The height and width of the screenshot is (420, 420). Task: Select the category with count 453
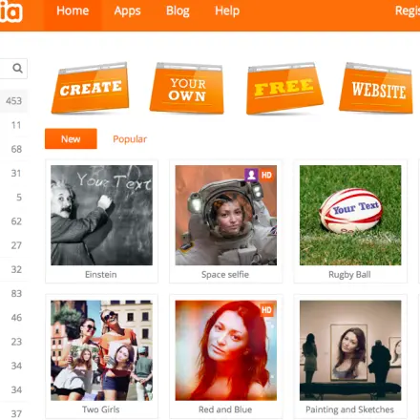click(13, 101)
